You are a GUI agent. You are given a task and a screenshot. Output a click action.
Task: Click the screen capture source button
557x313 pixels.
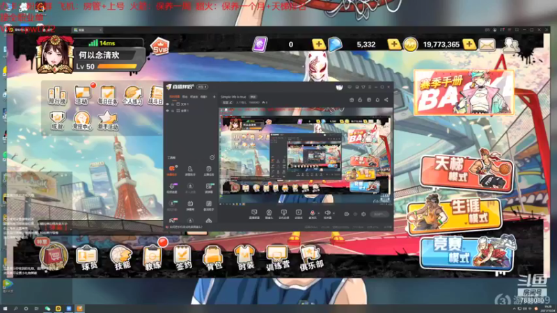pos(254,214)
